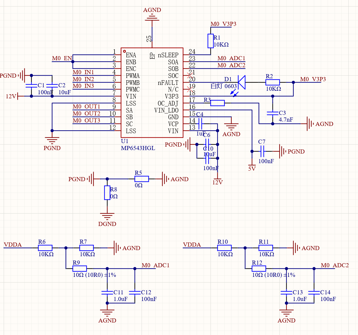Viewport: 358px width, 335px height.
Task: Select the C11 1.0uF capacitor symbol
Action: (107, 292)
